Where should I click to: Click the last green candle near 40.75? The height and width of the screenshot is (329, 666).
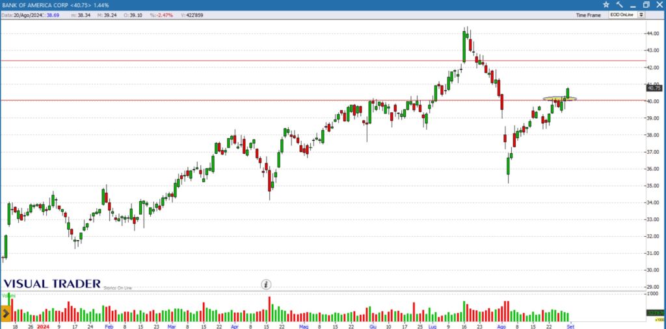click(x=568, y=93)
